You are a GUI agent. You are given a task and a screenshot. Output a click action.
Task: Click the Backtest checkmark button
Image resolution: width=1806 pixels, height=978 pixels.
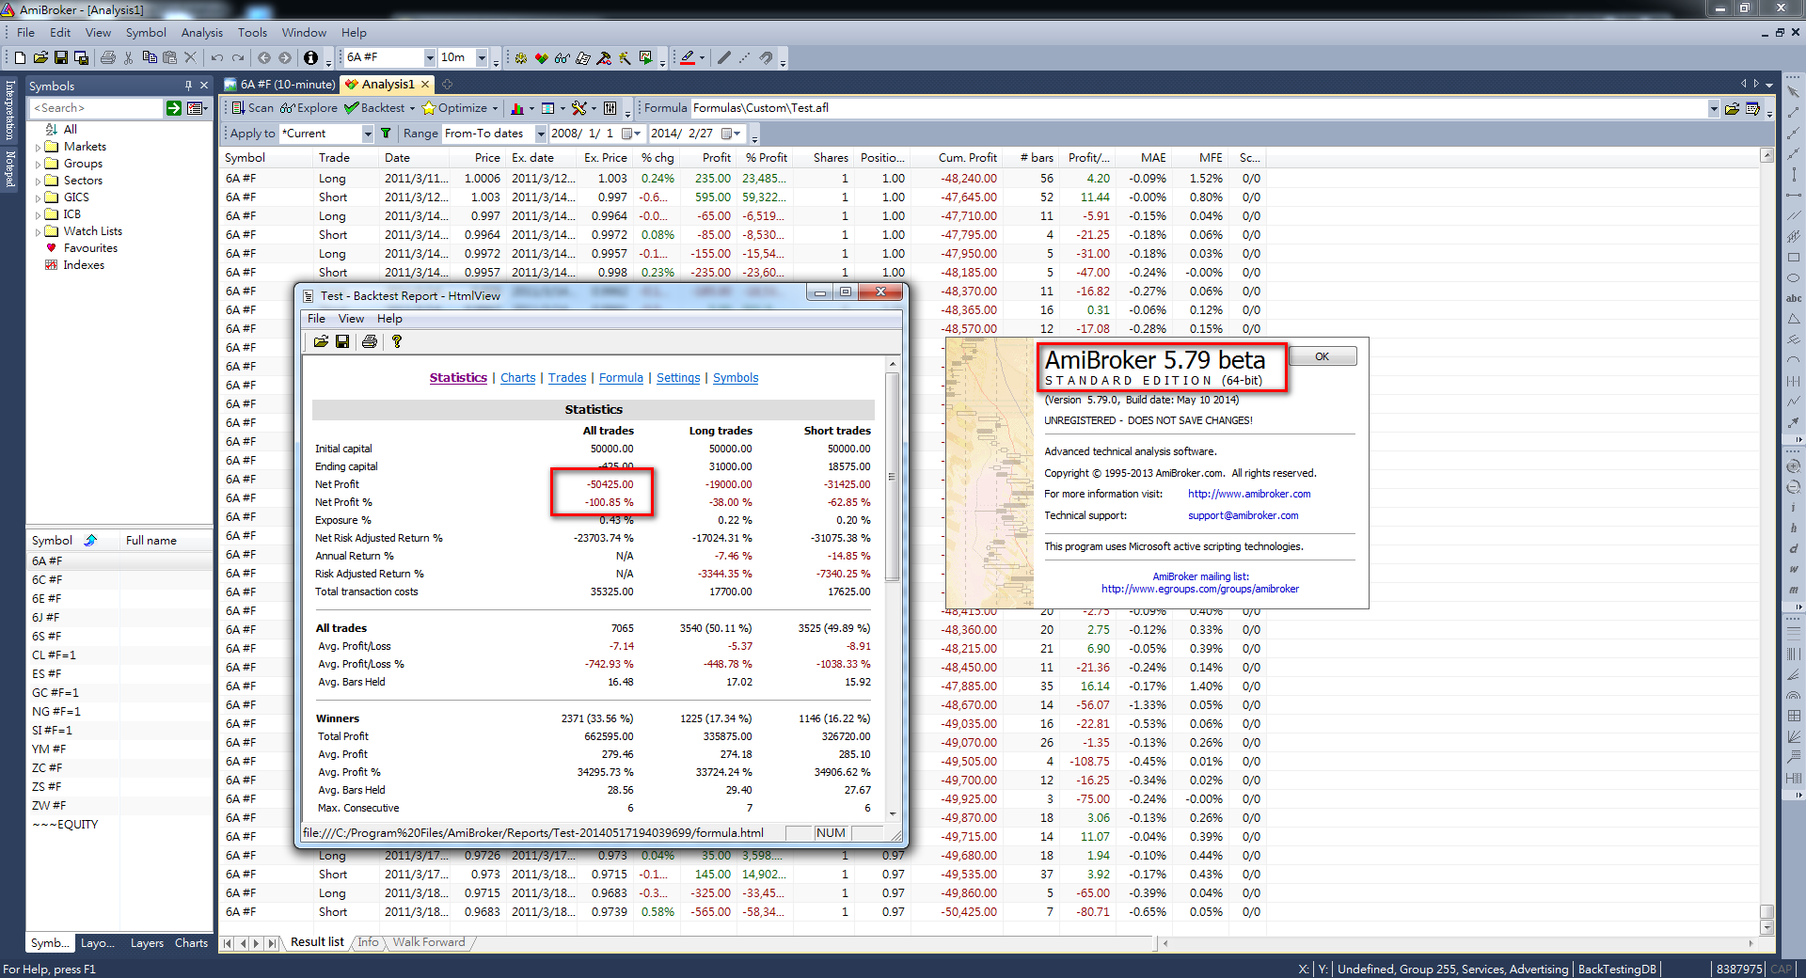374,108
